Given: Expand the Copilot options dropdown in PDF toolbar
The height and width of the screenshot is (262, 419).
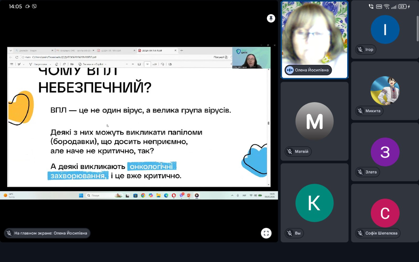Looking at the screenshot, I should click(106, 64).
